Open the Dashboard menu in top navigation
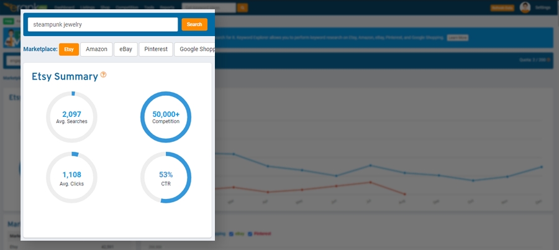Screen dimensions: 559x250 tap(65, 7)
